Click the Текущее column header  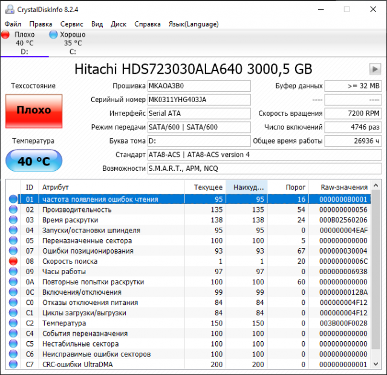[205, 187]
